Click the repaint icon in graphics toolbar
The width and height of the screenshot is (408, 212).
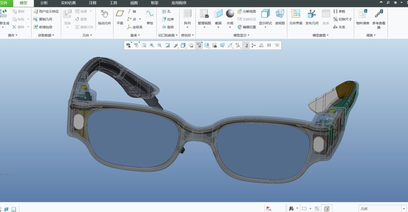click(x=168, y=45)
